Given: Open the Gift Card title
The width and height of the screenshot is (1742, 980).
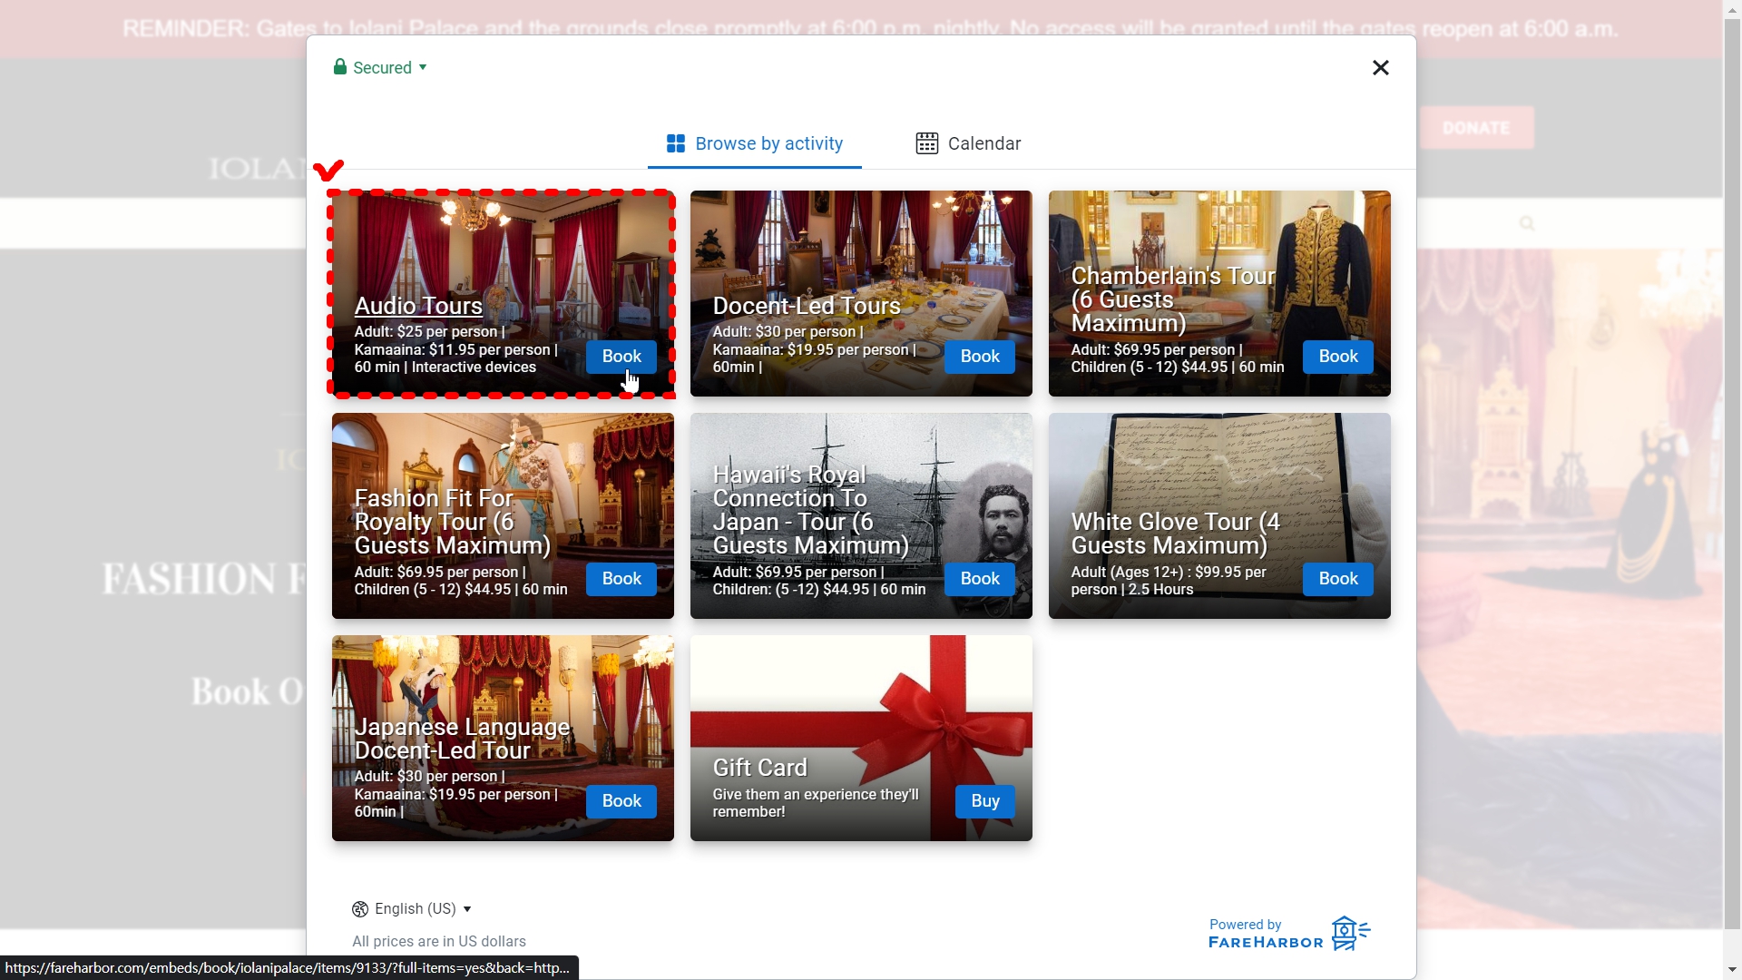Looking at the screenshot, I should pos(759,768).
